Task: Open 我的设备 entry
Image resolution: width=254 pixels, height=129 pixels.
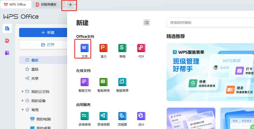Action: (36, 101)
